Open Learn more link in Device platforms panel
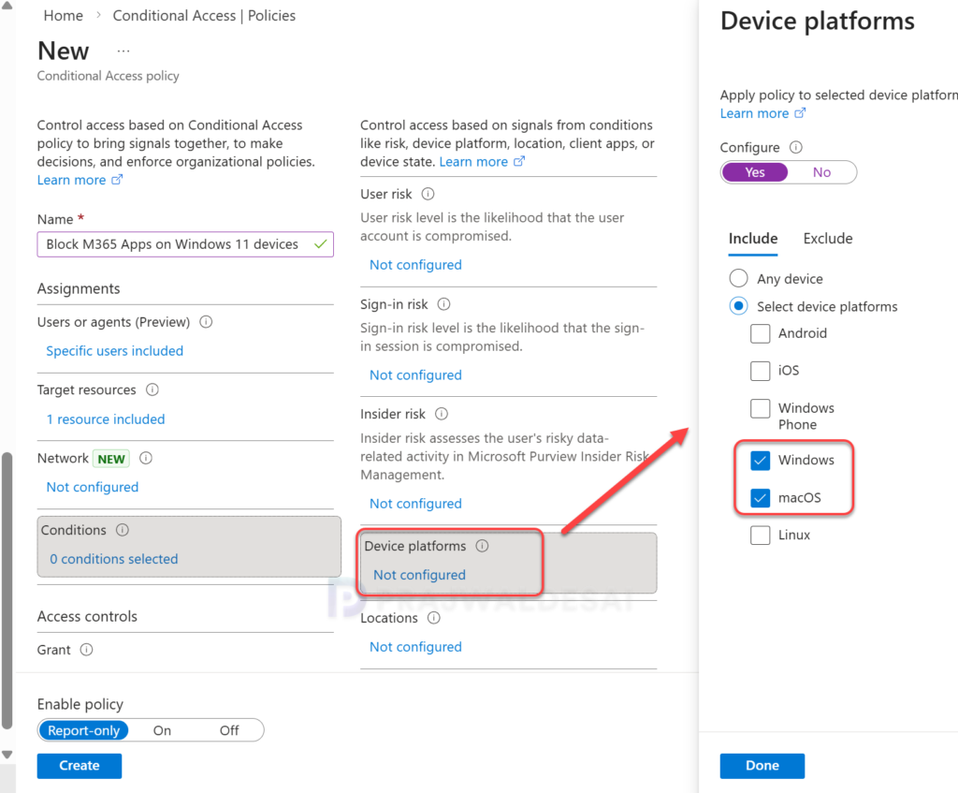Screen dimensions: 958x793 click(762, 113)
